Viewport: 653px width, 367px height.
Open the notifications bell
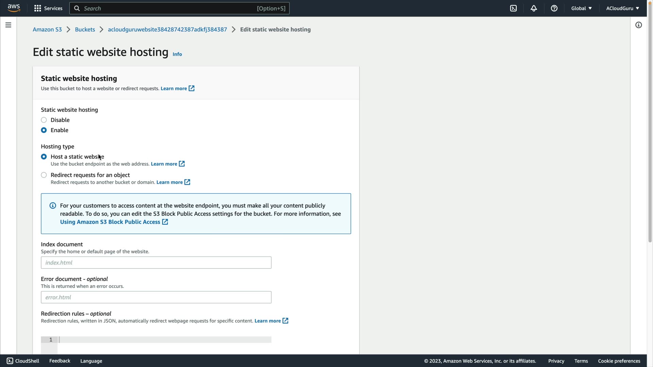click(534, 8)
